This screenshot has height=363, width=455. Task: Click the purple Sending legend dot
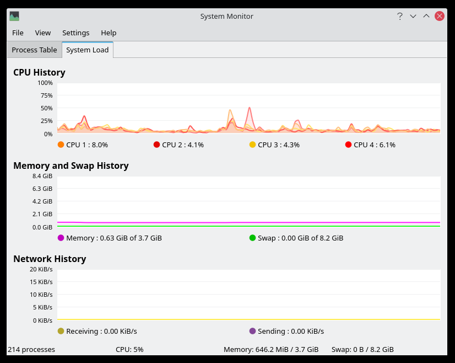point(252,331)
